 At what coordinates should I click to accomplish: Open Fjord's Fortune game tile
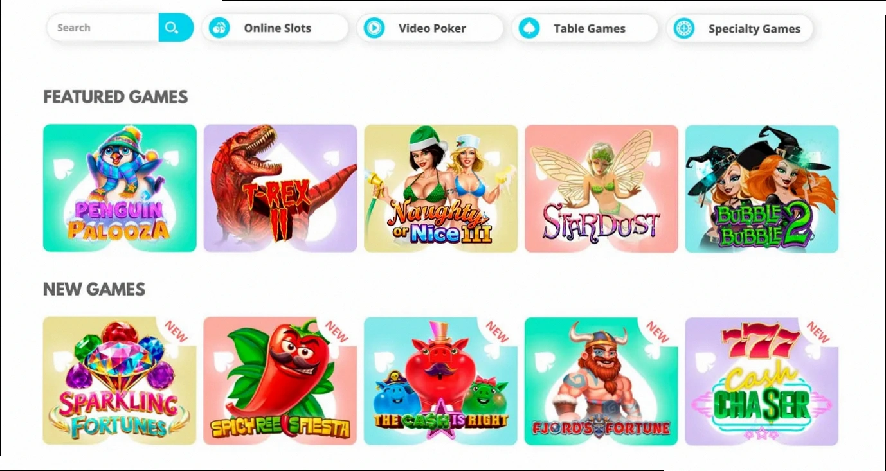pos(601,381)
